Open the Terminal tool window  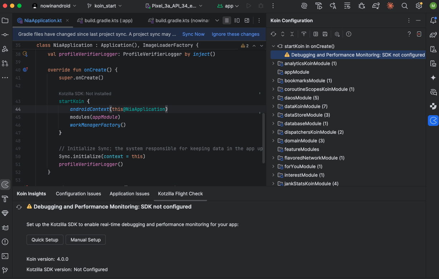tap(5, 256)
